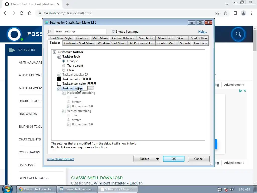Close the Classic Shell download tab
The width and height of the screenshot is (257, 193).
pos(58,5)
